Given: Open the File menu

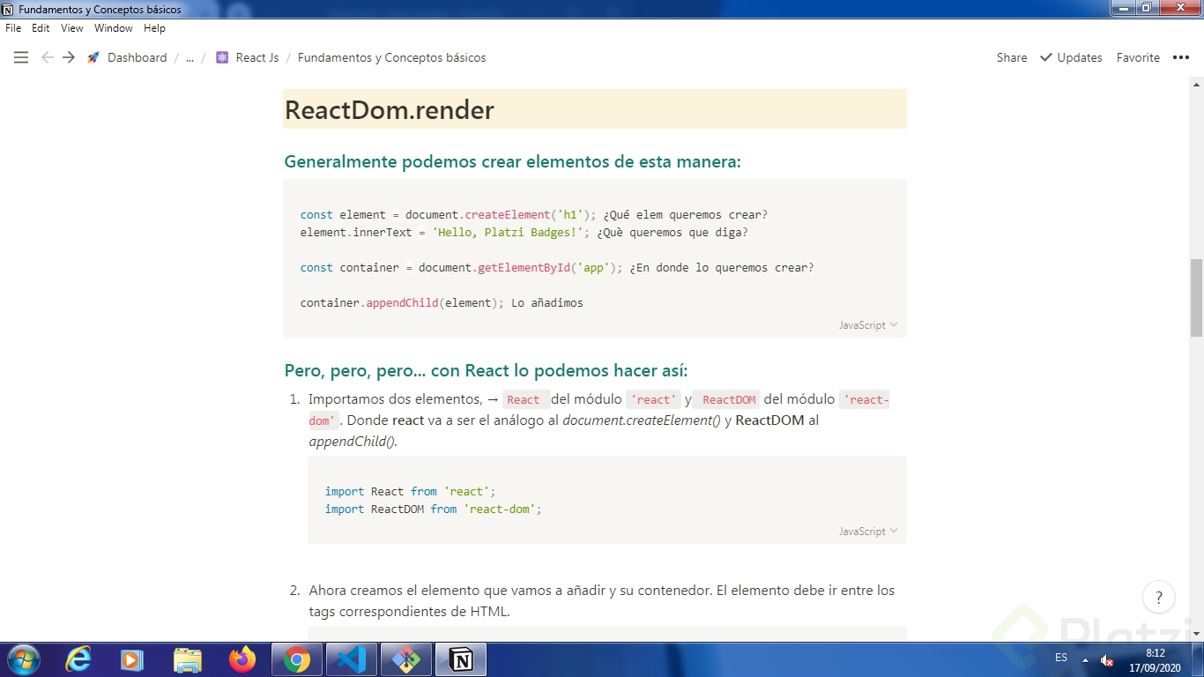Looking at the screenshot, I should (x=13, y=28).
